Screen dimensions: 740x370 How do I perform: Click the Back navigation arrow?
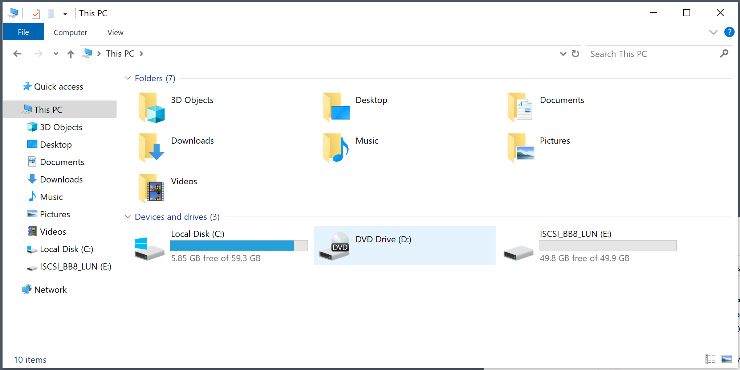17,54
